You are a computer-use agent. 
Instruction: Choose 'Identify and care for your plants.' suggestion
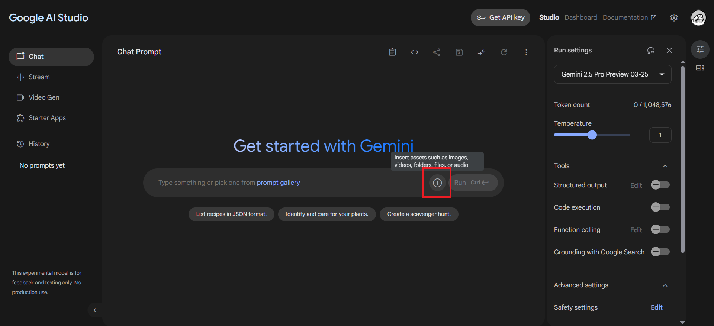tap(327, 214)
